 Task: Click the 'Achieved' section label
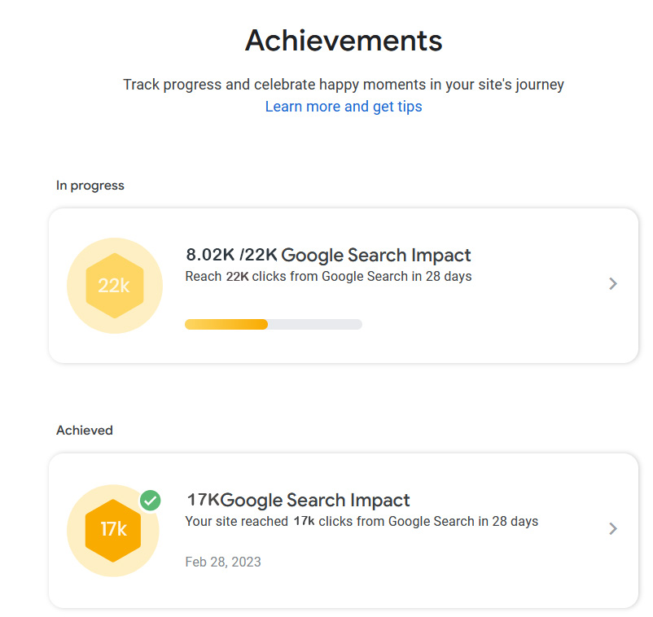85,430
